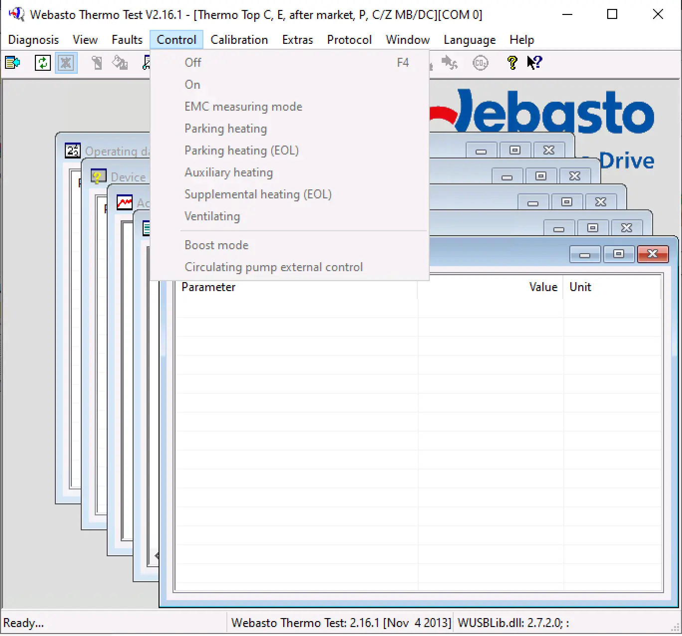Click the red graph child window icon
682x636 pixels.
tap(124, 202)
